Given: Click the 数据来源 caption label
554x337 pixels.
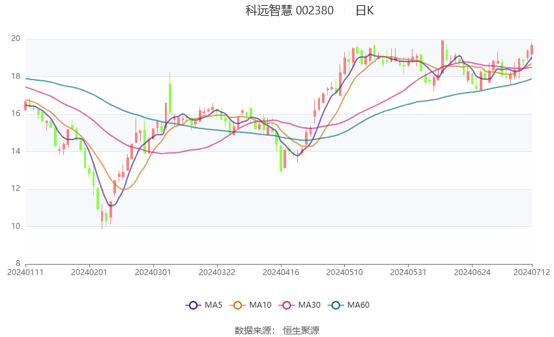Looking at the screenshot, I should pos(254,330).
